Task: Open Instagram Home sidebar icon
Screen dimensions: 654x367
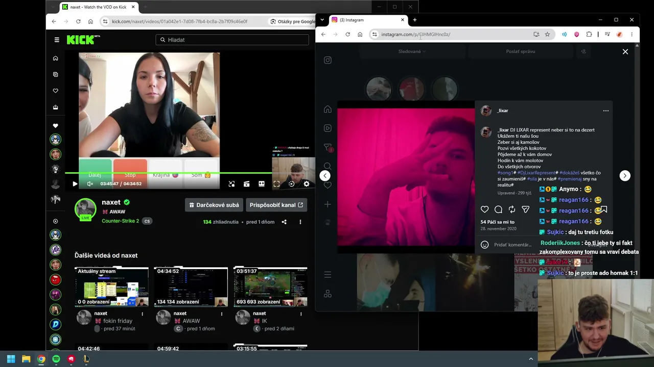Action: 328,109
